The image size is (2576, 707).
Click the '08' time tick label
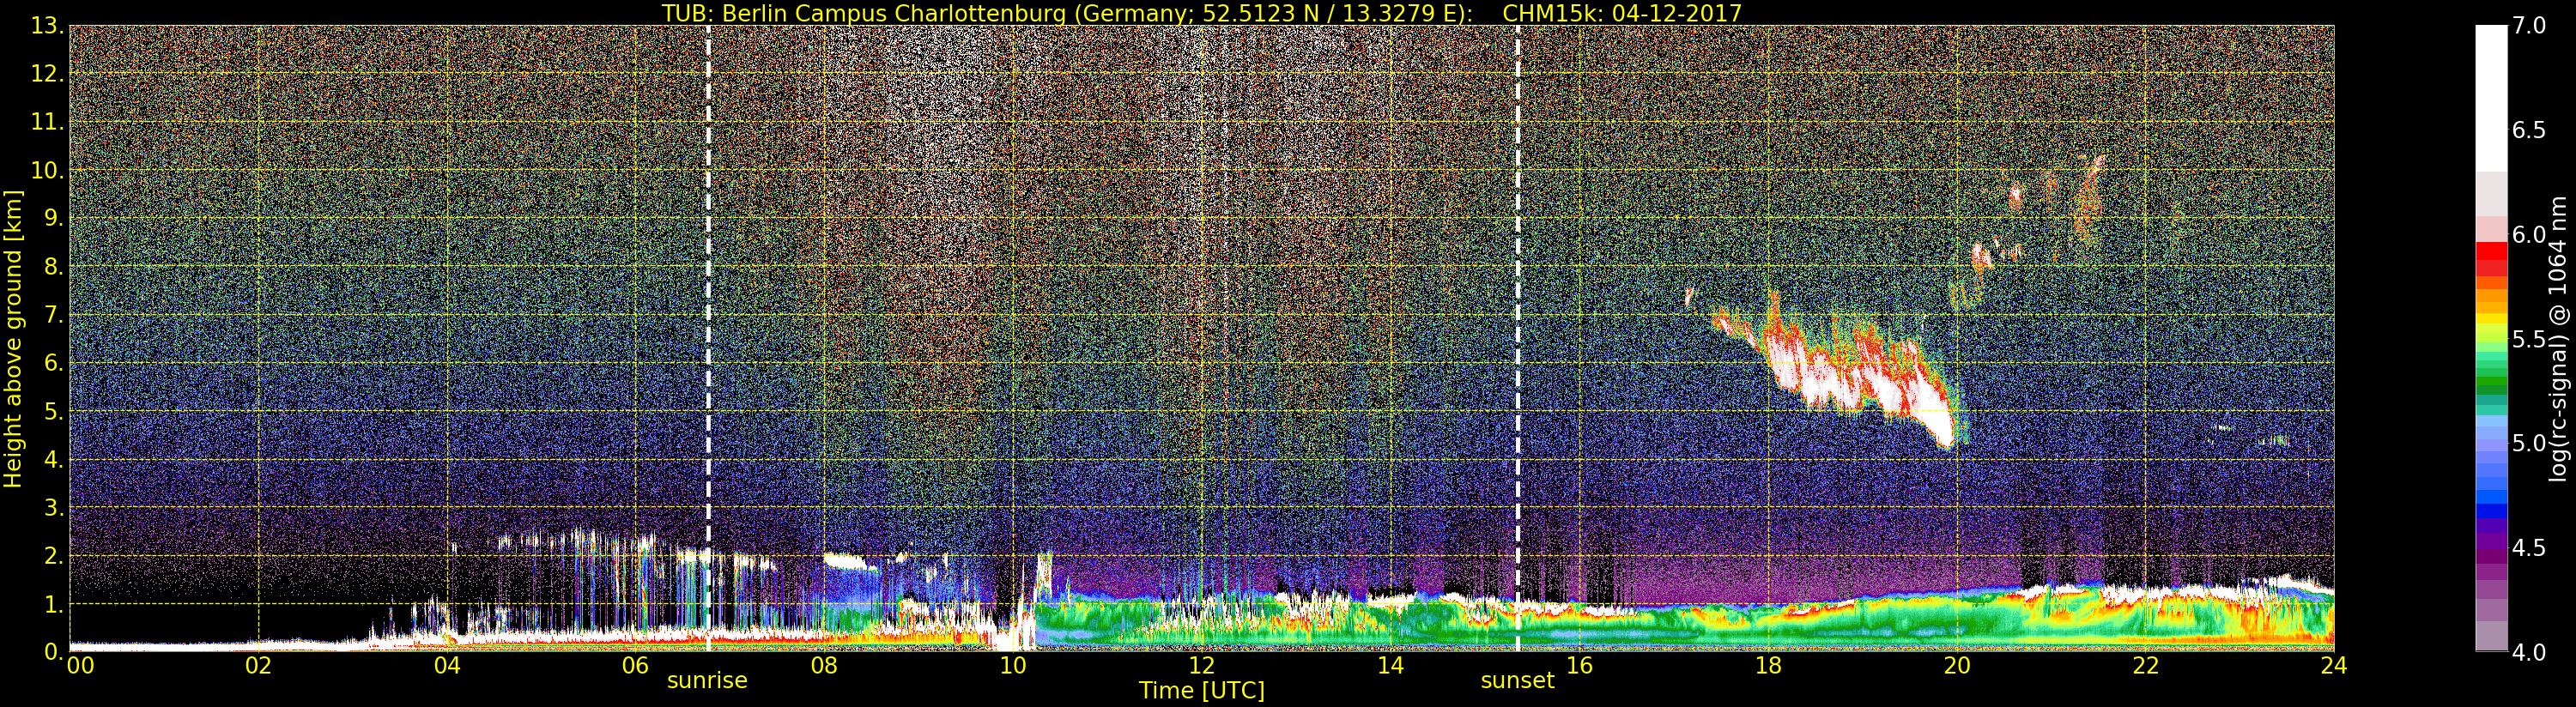(x=824, y=665)
